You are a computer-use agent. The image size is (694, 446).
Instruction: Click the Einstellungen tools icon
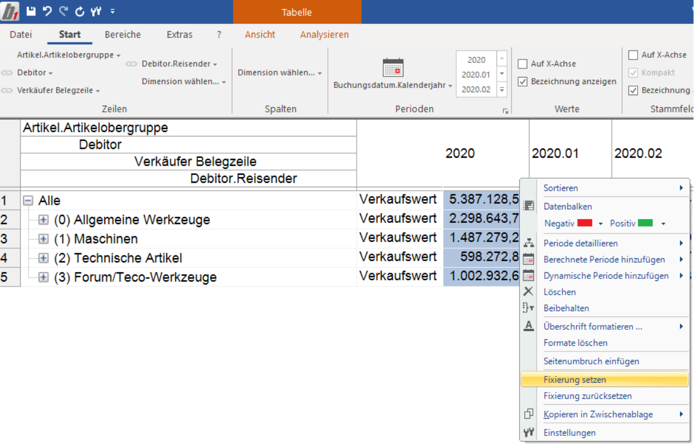528,432
